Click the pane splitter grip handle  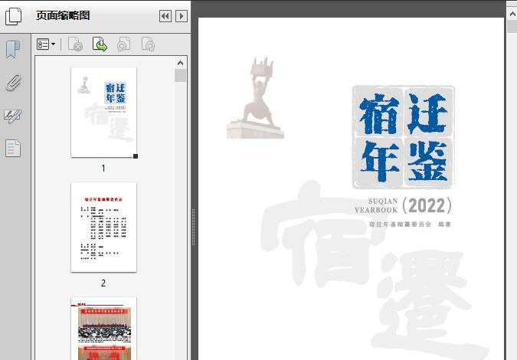(x=194, y=227)
